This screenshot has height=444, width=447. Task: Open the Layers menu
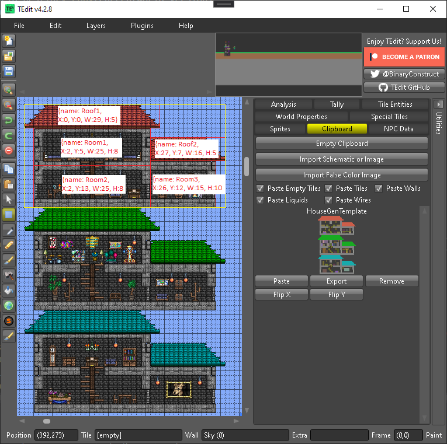tap(96, 26)
